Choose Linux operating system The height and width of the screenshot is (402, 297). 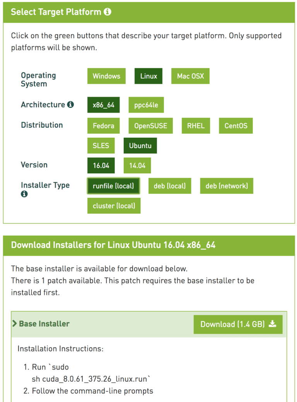point(148,76)
